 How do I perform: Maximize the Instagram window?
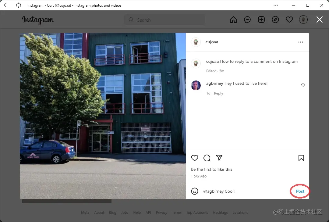(x=308, y=5)
